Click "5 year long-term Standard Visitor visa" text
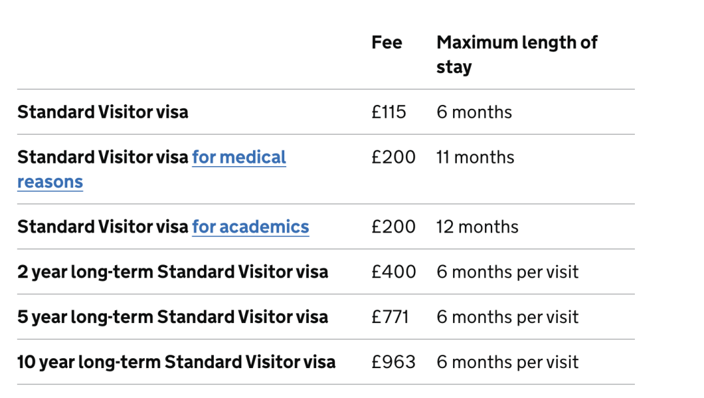This screenshot has height=398, width=704. (173, 317)
